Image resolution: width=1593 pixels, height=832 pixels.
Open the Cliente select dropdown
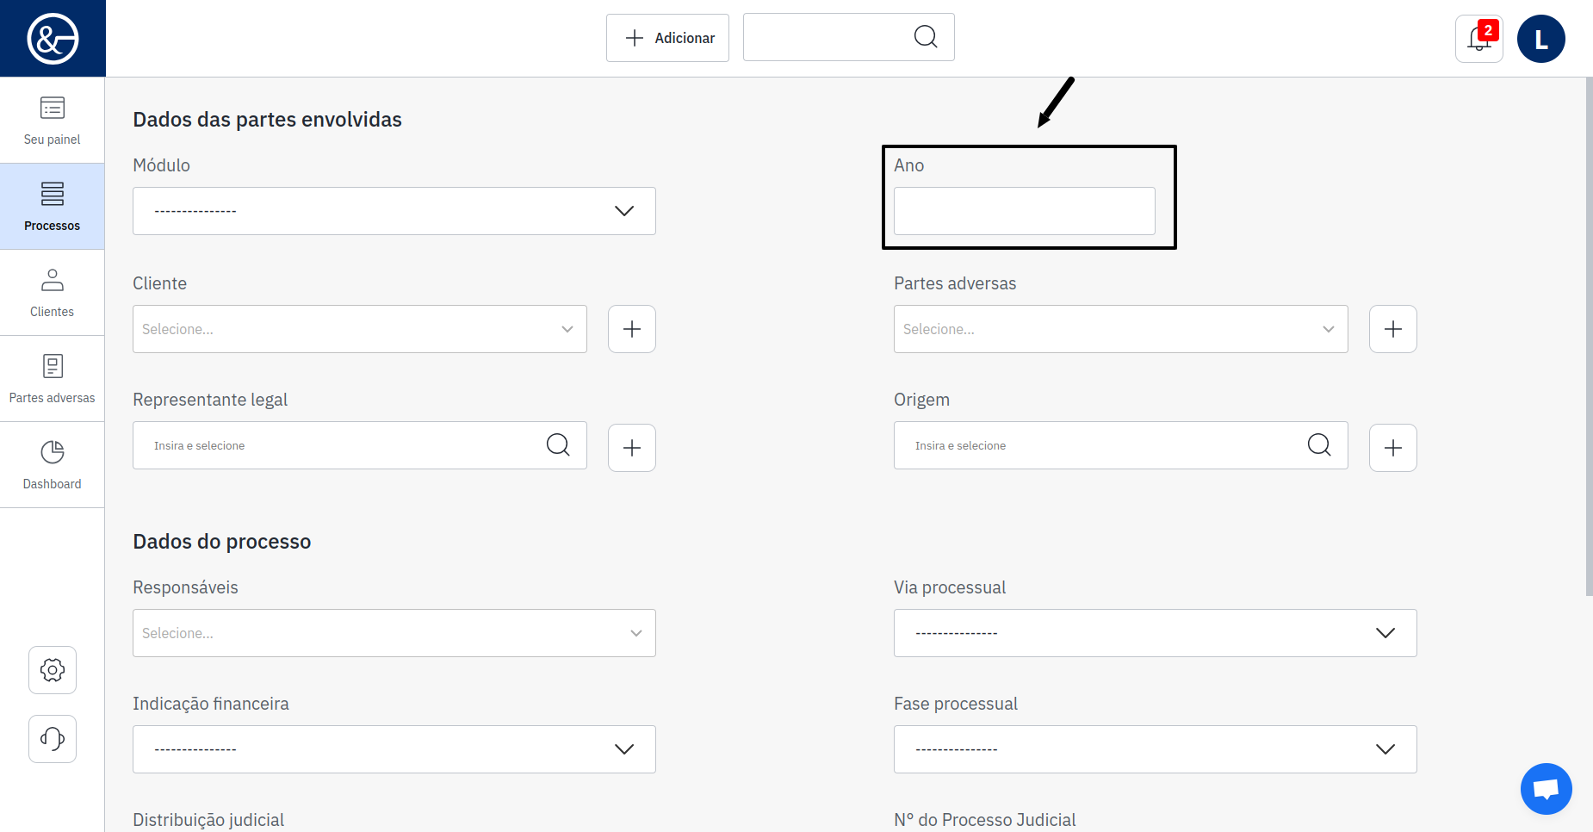coord(359,329)
